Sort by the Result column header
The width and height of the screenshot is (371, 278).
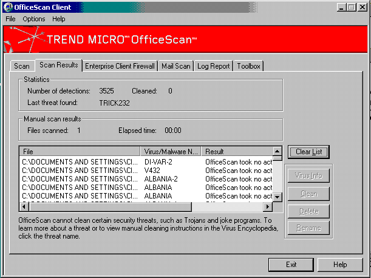point(237,151)
